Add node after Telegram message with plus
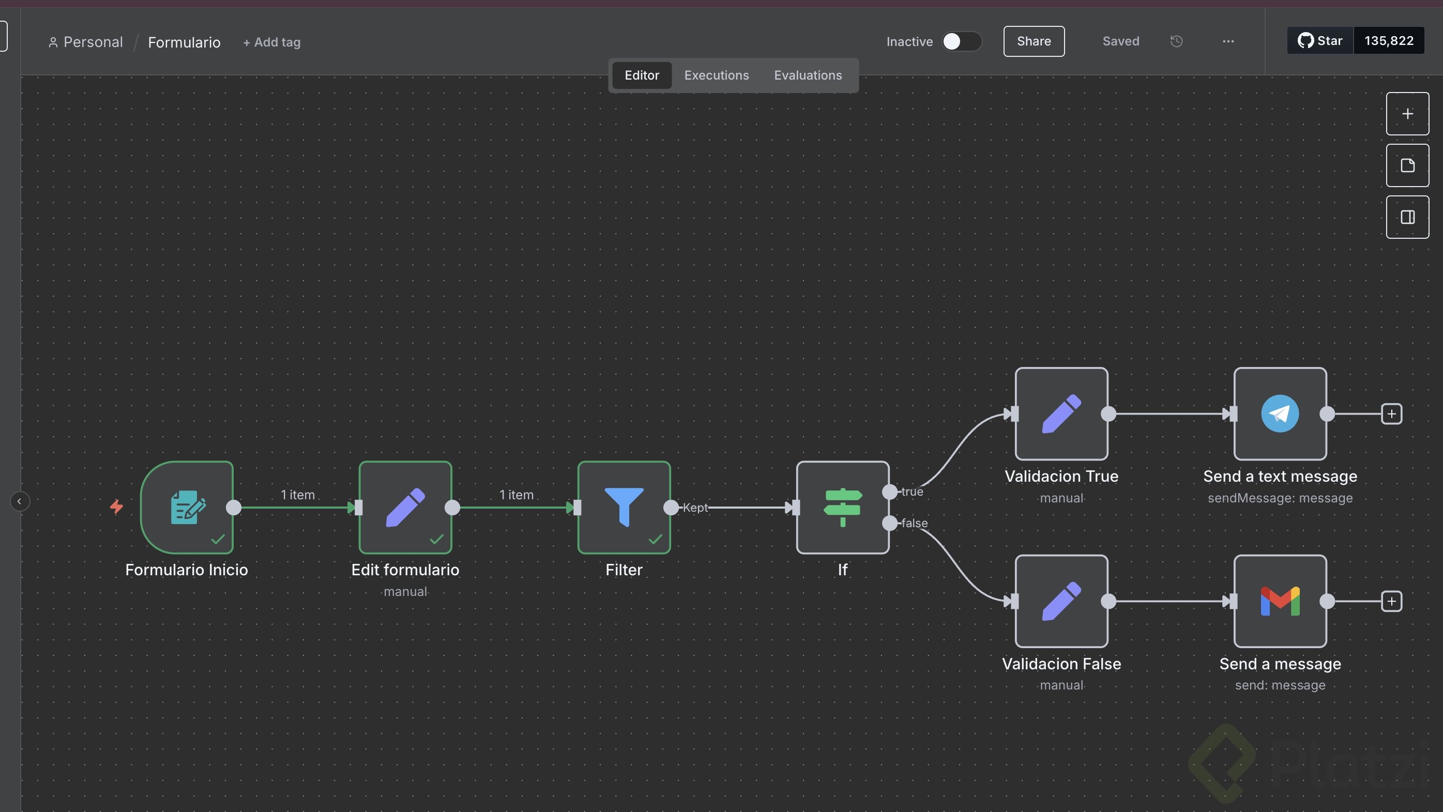Image resolution: width=1443 pixels, height=812 pixels. [x=1391, y=414]
